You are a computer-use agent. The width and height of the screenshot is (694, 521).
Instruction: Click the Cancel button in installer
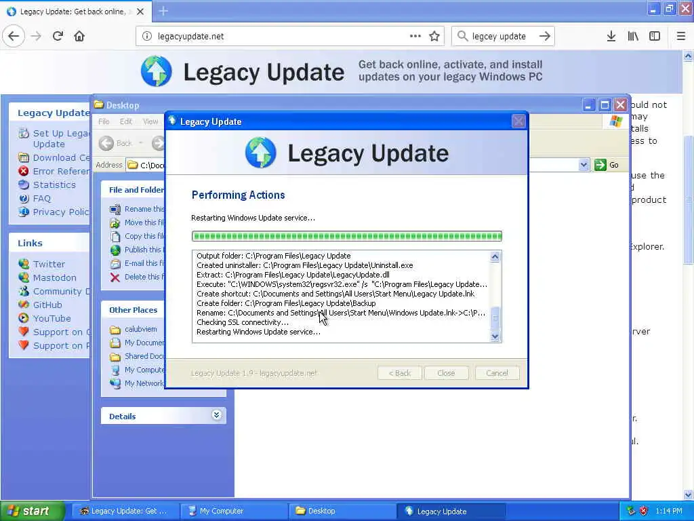(x=497, y=373)
